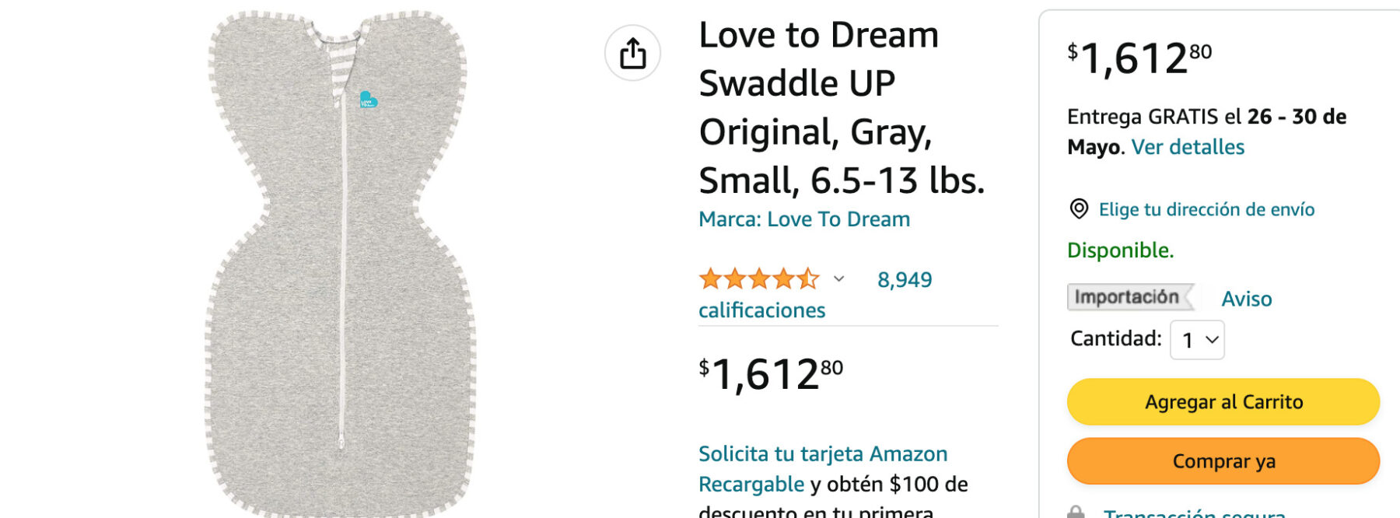Click the share icon beside product title
This screenshot has width=1400, height=518.
632,53
